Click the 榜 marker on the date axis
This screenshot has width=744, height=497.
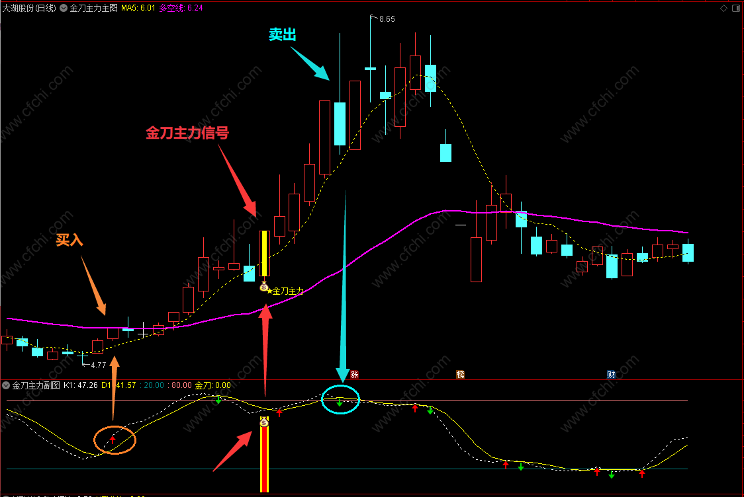click(460, 374)
